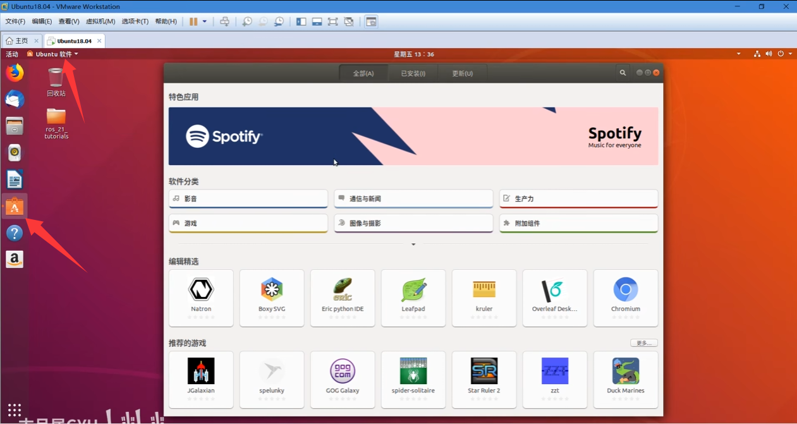This screenshot has height=424, width=797.
Task: Open the 通信与新闻 category
Action: 413,198
